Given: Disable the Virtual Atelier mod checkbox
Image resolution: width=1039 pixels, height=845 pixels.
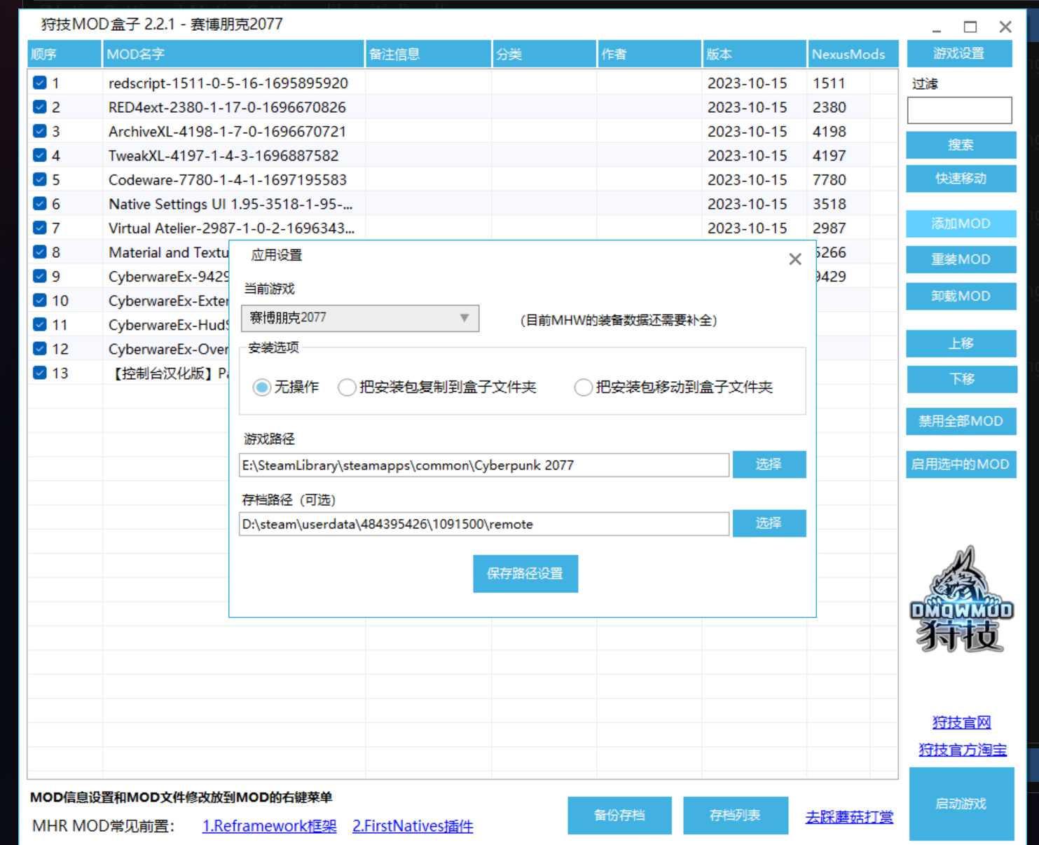Looking at the screenshot, I should tap(40, 228).
